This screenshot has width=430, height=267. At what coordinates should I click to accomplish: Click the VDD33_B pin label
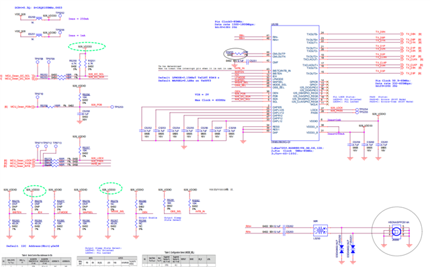(x=312, y=133)
